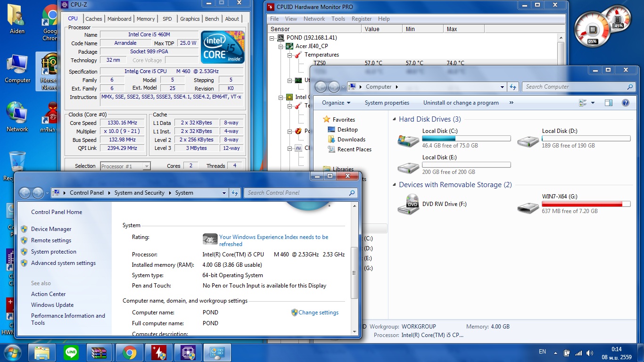The width and height of the screenshot is (644, 362).
Task: Open WinRAR from the taskbar
Action: pyautogui.click(x=100, y=352)
